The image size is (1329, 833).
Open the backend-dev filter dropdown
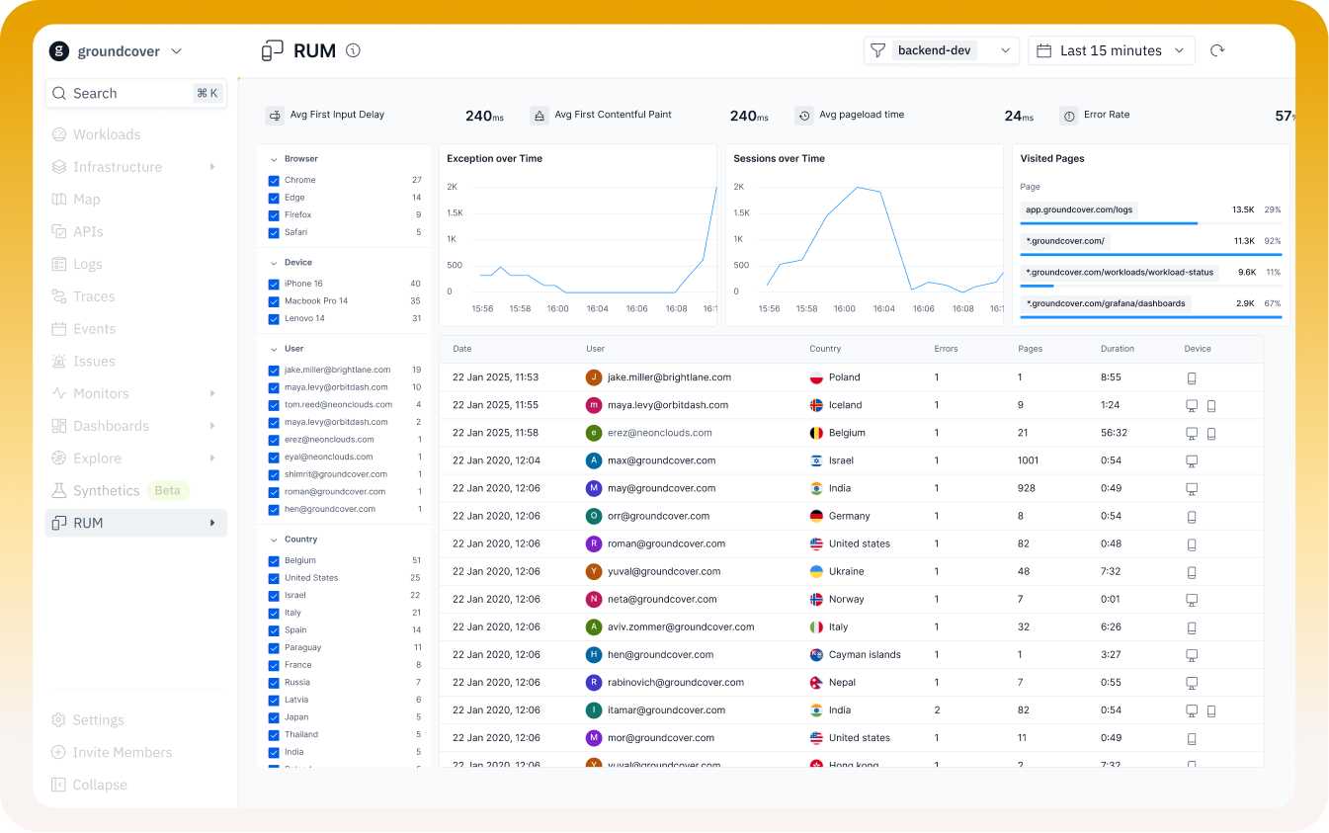[x=1006, y=50]
